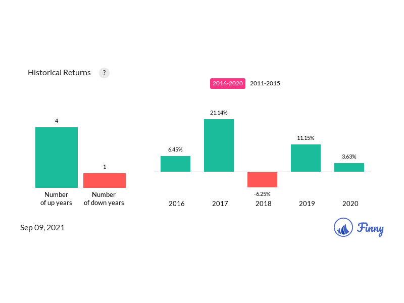This screenshot has height=303, width=404.
Task: Click the Sep 09, 2021 date text
Action: point(42,228)
